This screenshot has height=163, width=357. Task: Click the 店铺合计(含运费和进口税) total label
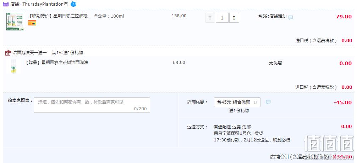pyautogui.click(x=300, y=157)
